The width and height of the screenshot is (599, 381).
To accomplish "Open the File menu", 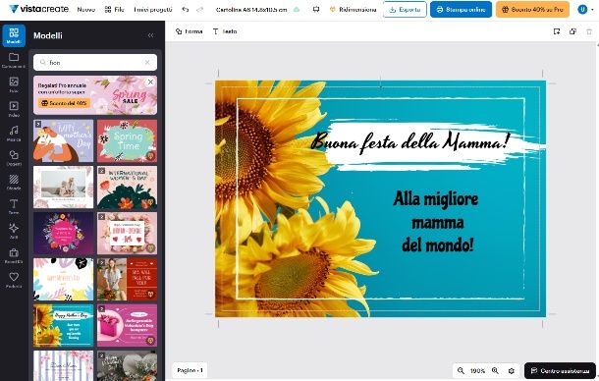I will pos(115,10).
